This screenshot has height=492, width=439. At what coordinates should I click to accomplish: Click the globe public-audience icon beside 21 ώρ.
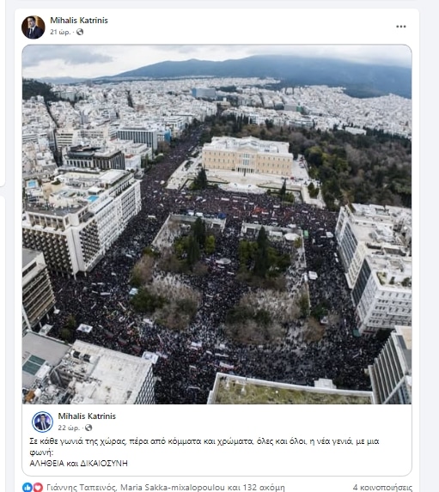click(x=80, y=32)
